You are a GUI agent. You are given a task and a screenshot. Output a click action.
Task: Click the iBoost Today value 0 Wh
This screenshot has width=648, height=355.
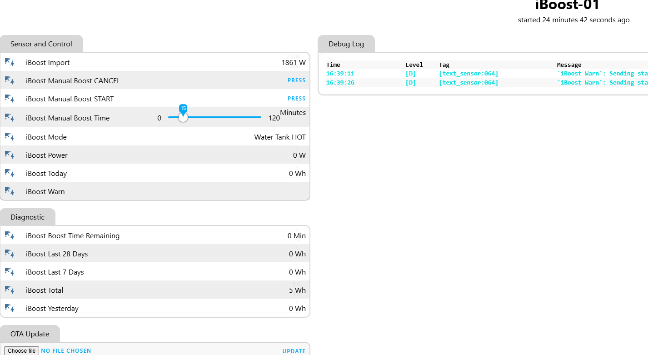click(297, 174)
